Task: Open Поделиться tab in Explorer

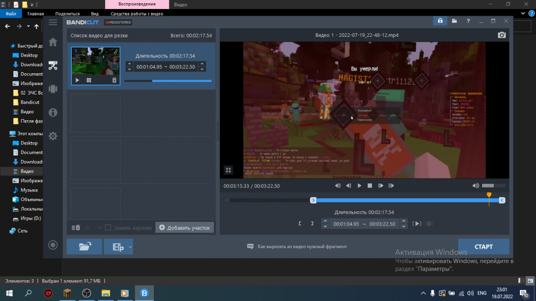Action: [x=68, y=14]
